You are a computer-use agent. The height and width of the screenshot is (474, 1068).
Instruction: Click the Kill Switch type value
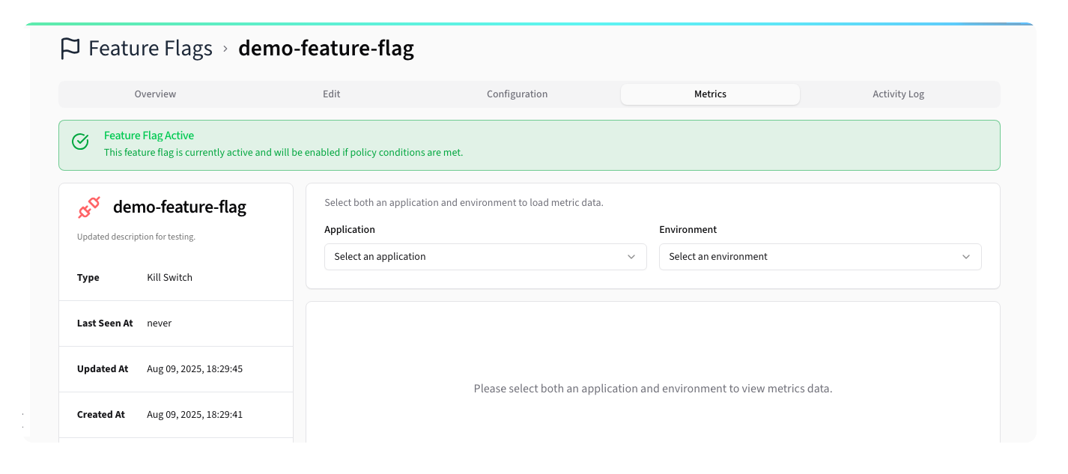click(x=169, y=277)
